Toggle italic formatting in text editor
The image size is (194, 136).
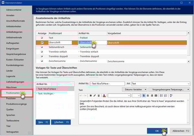(x=94, y=96)
